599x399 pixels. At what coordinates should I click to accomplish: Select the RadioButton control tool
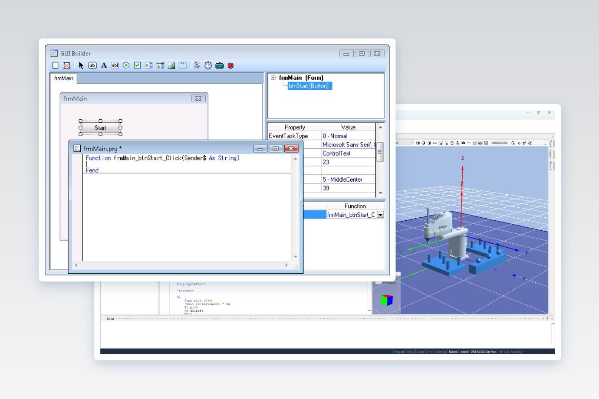coord(126,65)
